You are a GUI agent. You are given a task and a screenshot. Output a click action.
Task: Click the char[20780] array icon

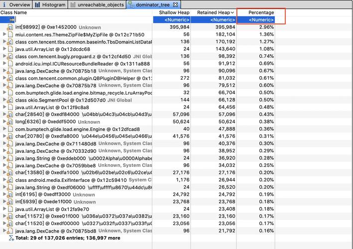(x=10, y=136)
